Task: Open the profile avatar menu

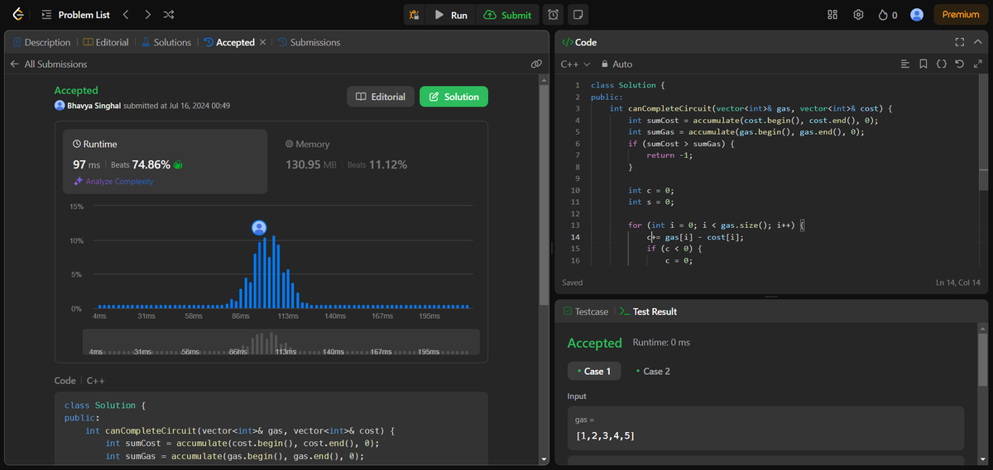Action: click(917, 15)
